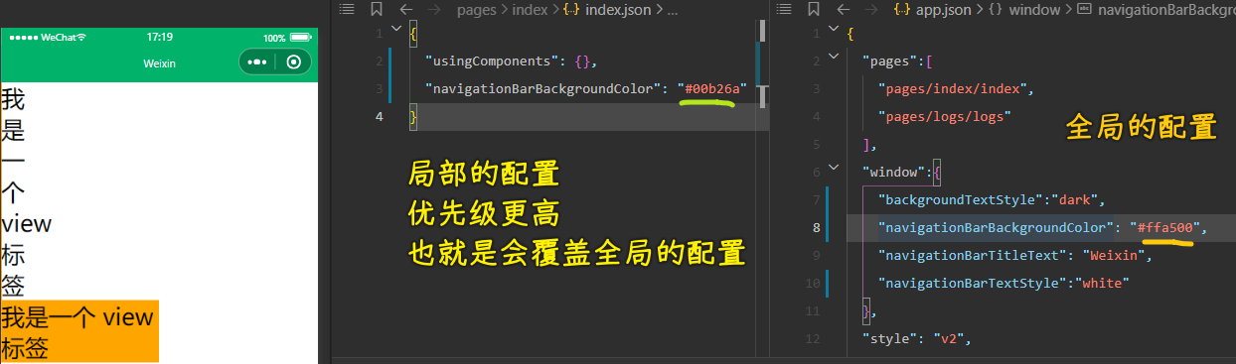Click the '17:19' time in simulator status bar
Viewport: 1236px width, 364px height.
tap(159, 38)
